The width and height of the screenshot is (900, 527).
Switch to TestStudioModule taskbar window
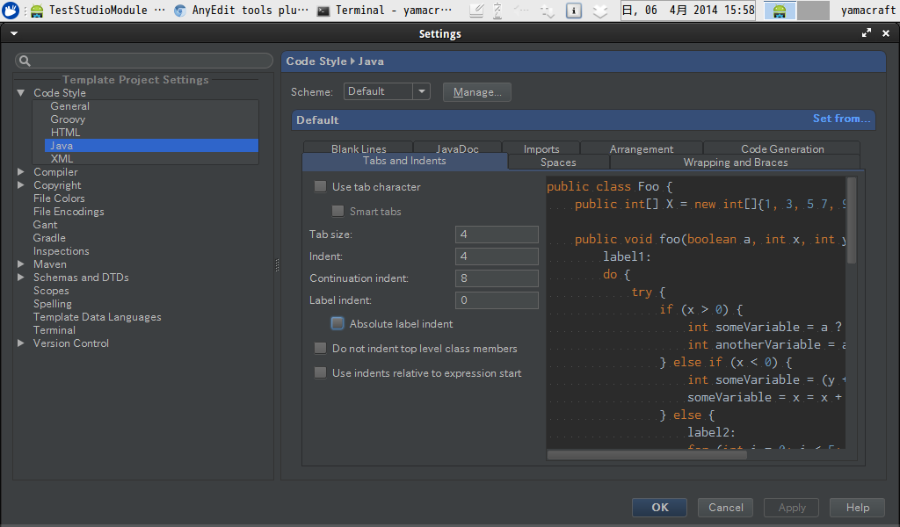pos(98,11)
